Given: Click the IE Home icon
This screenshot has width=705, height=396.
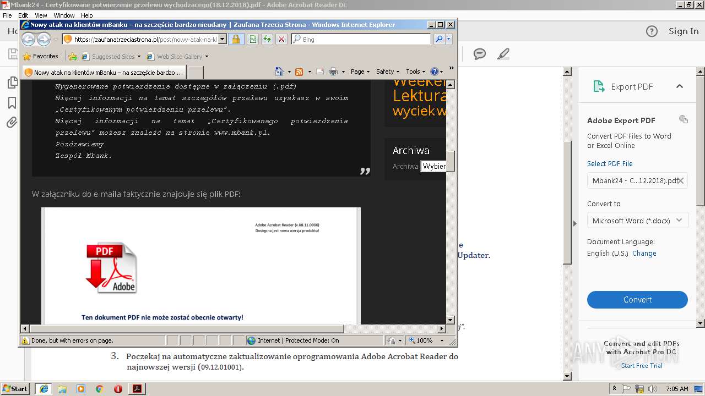Looking at the screenshot, I should pos(279,71).
